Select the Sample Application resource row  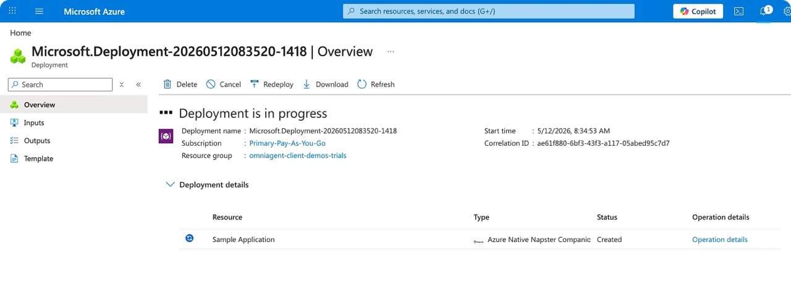click(x=480, y=240)
